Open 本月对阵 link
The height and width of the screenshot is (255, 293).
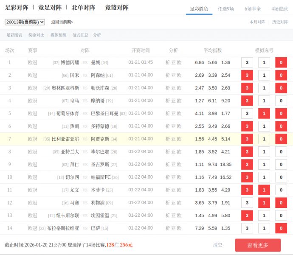click(257, 22)
